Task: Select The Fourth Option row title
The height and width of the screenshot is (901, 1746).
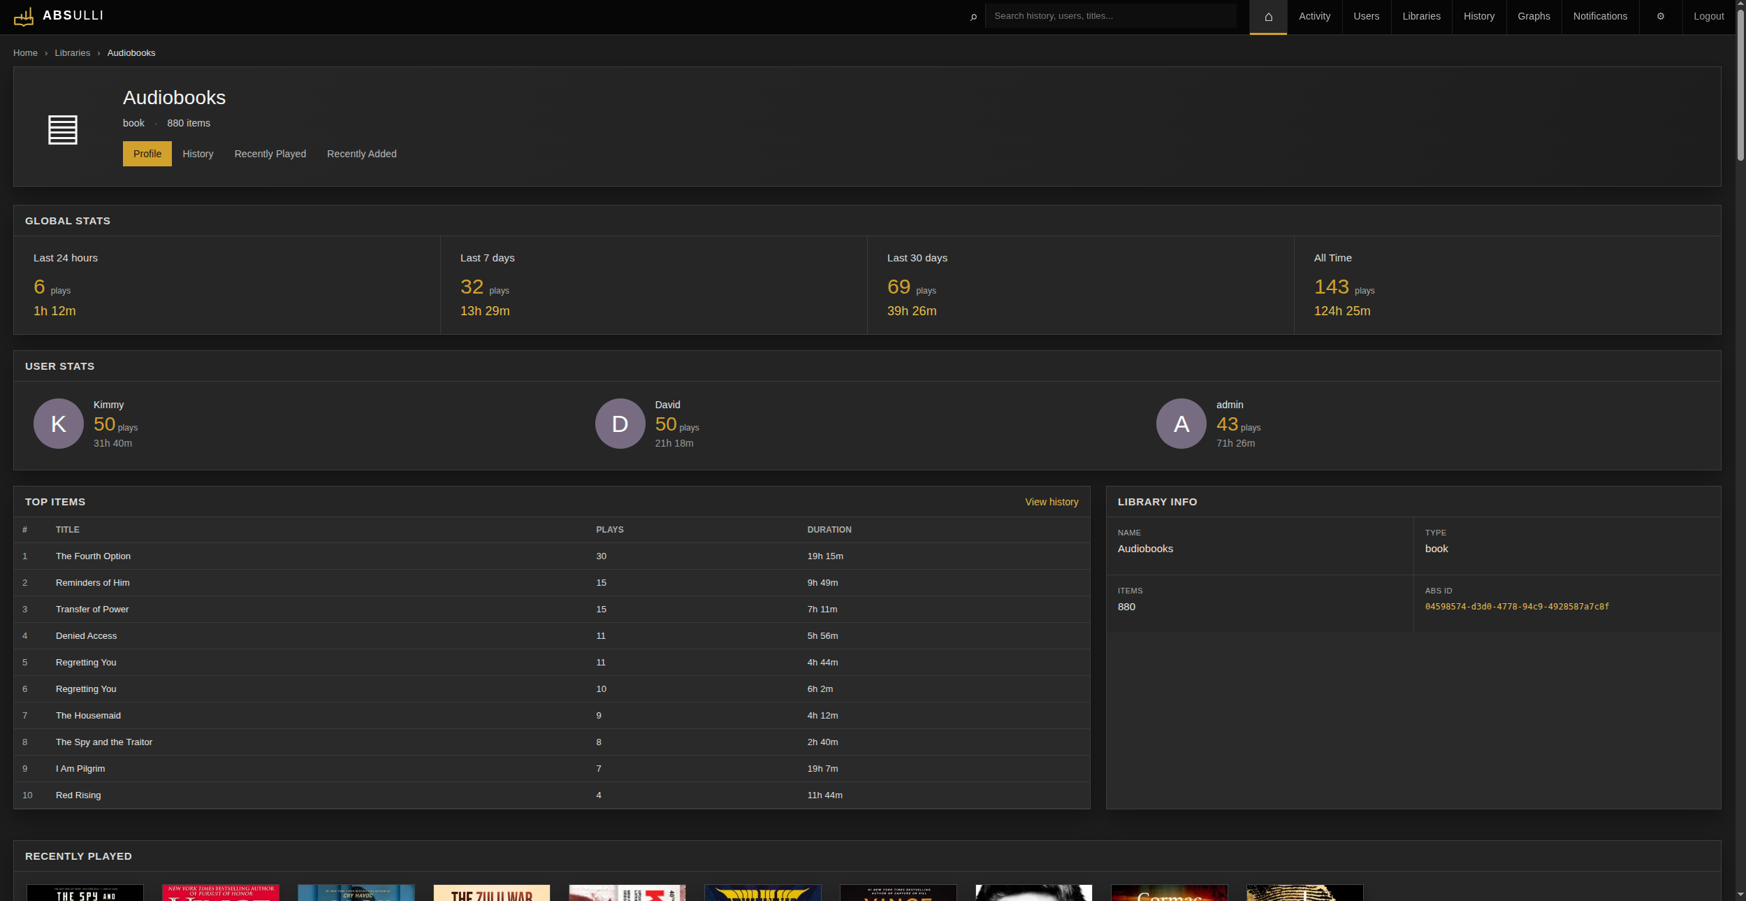Action: point(93,556)
